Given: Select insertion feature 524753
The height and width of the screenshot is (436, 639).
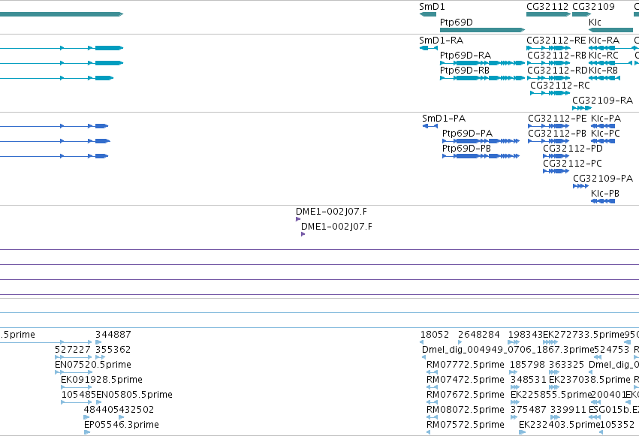Looking at the screenshot, I should click(x=598, y=357).
